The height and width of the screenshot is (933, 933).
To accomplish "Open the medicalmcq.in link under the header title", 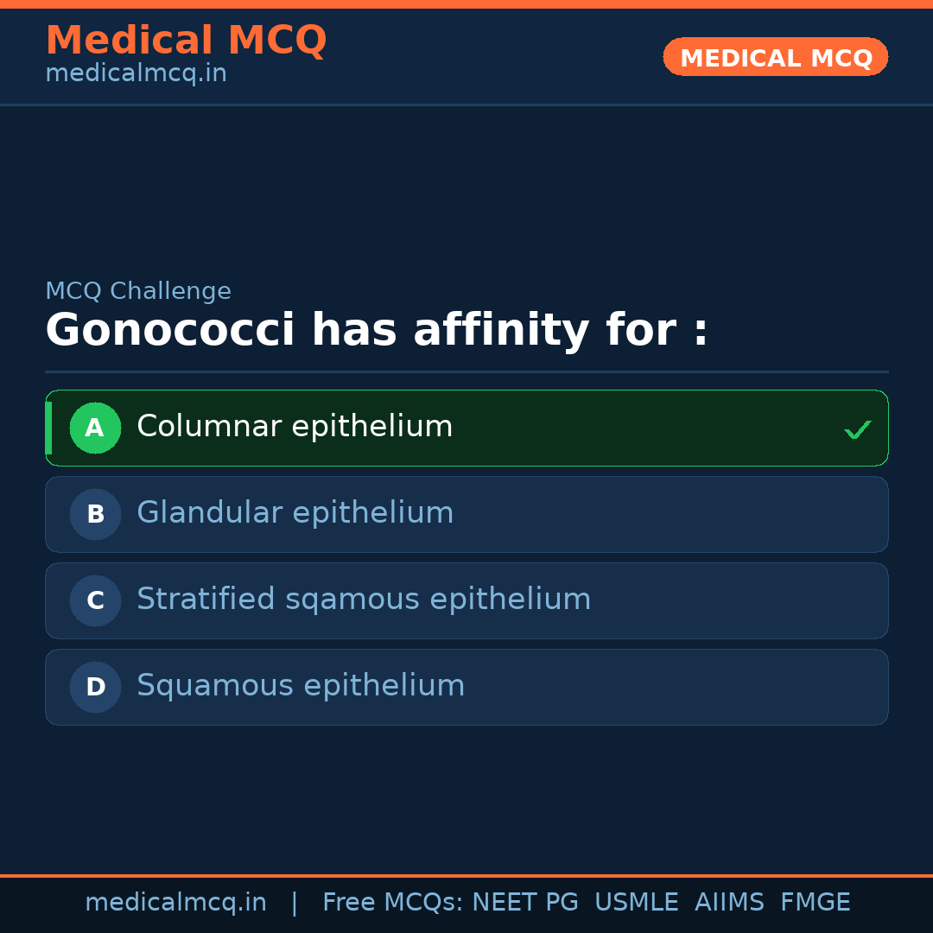I will pyautogui.click(x=136, y=74).
